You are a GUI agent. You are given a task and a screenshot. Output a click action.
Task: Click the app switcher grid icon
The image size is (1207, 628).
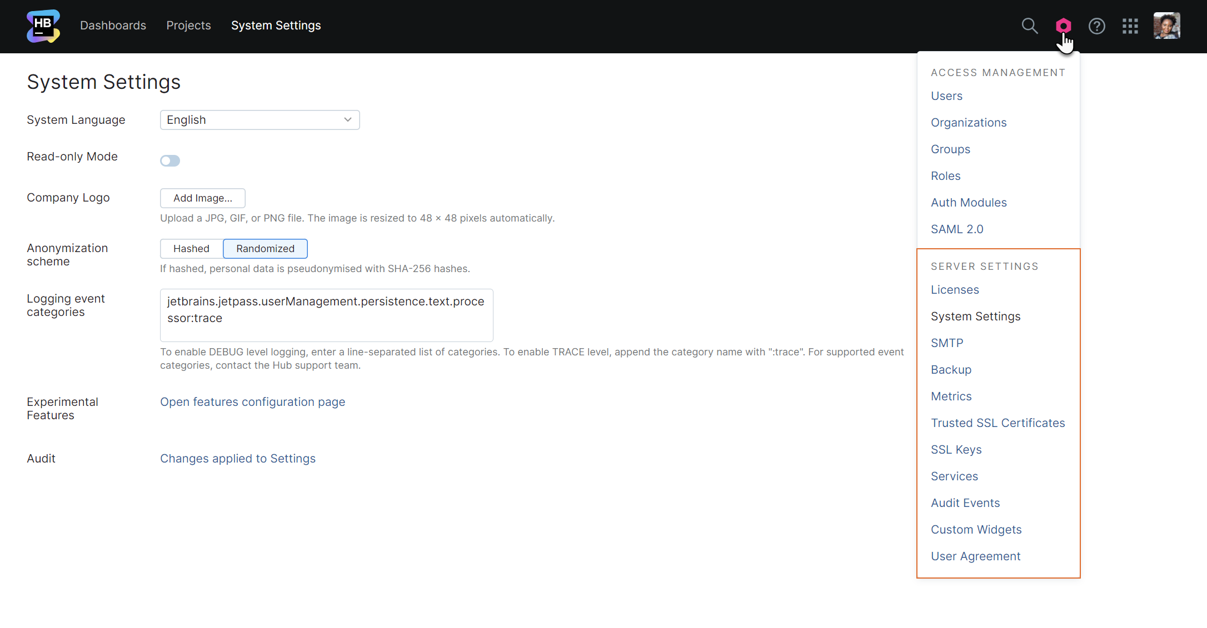click(x=1130, y=26)
